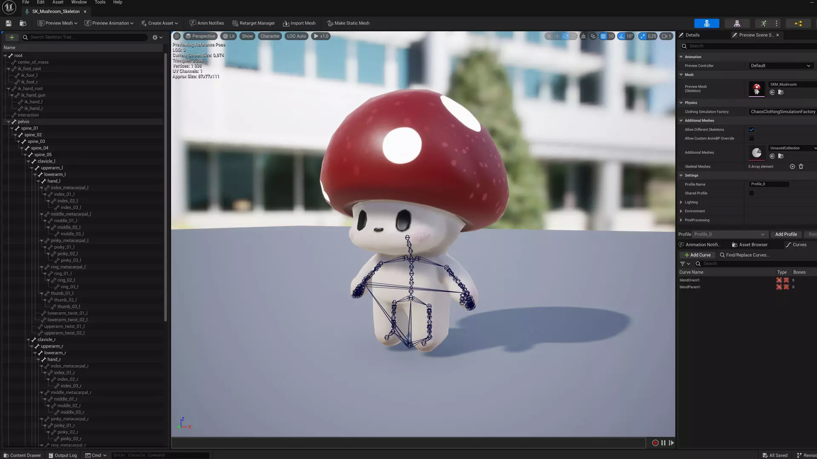This screenshot has width=817, height=459.
Task: Open the Tools menu
Action: (x=100, y=2)
